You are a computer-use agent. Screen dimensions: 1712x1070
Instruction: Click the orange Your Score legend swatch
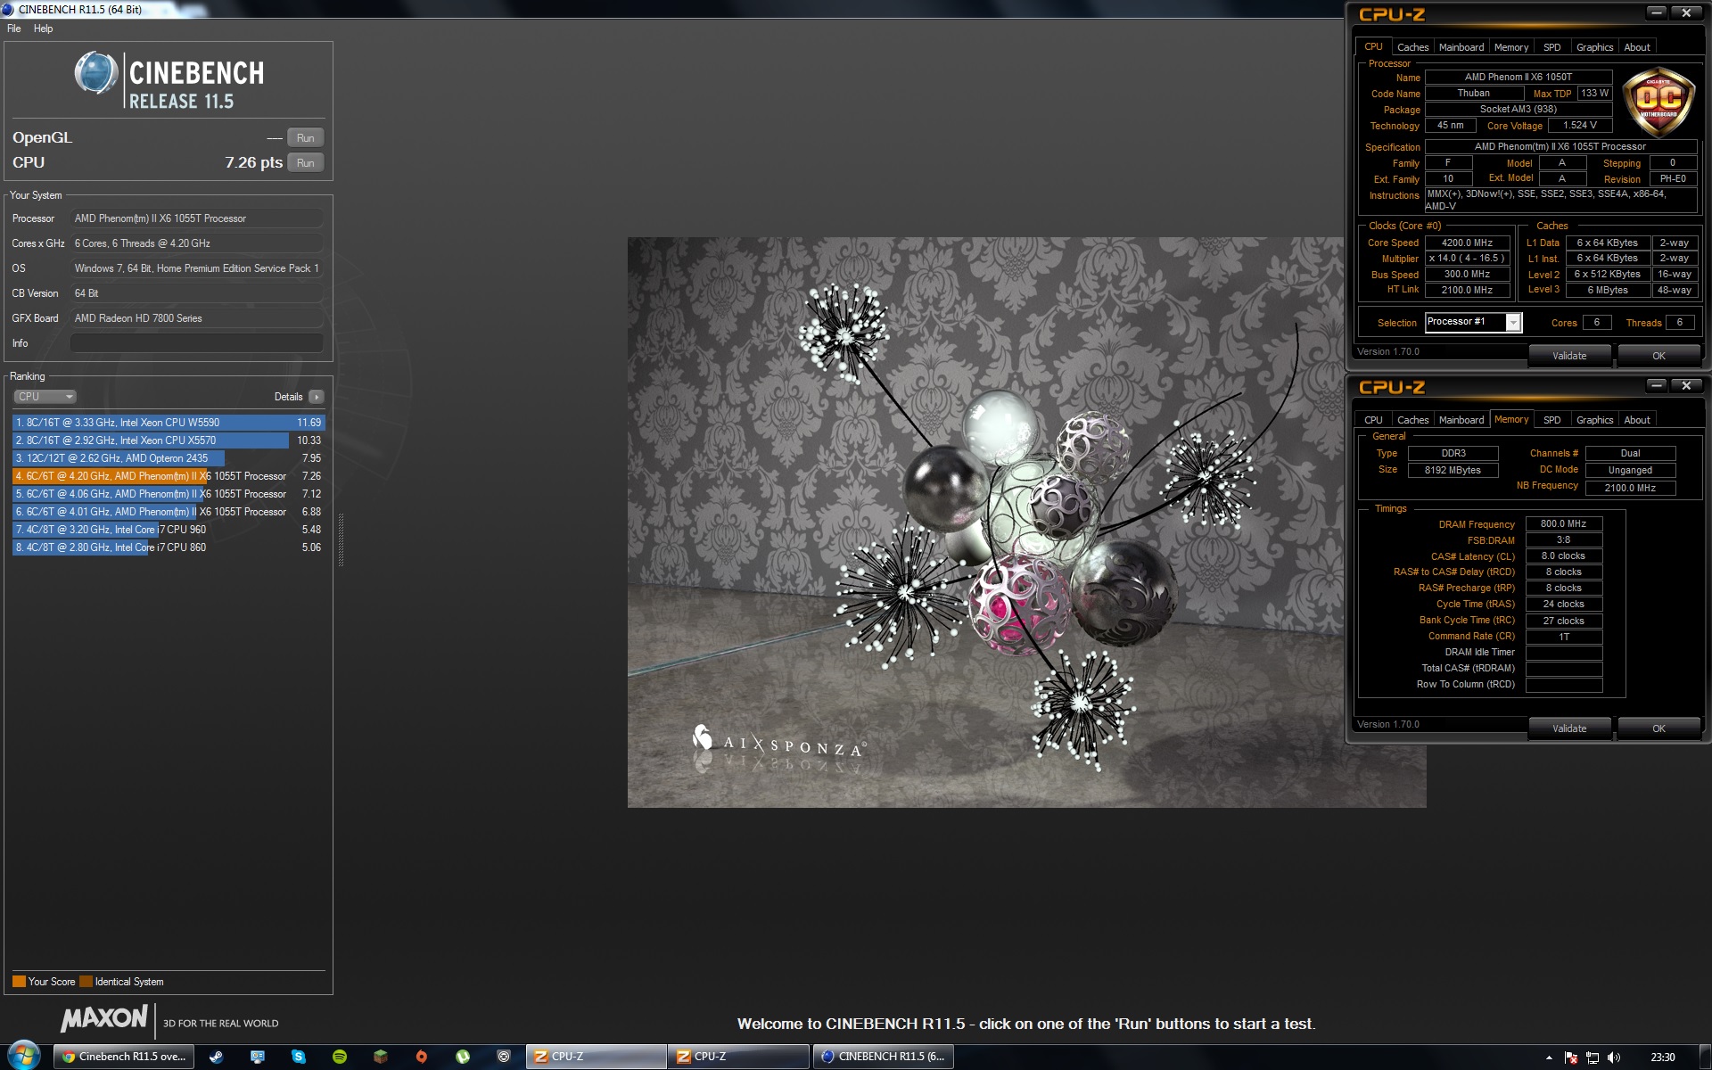(x=19, y=982)
